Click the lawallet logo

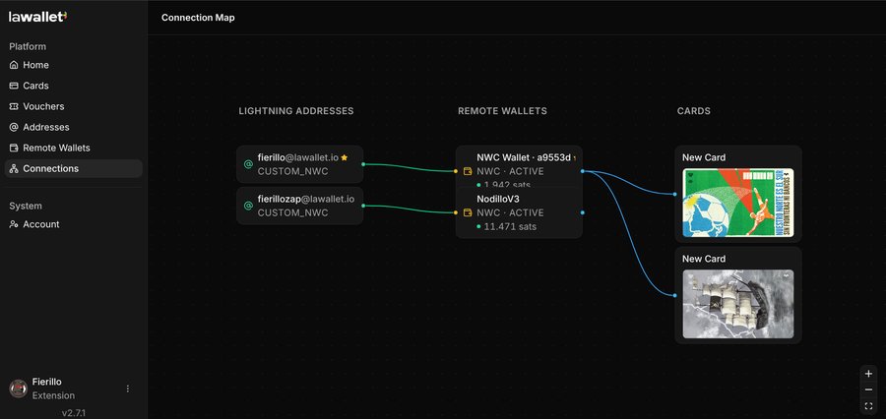[x=37, y=17]
